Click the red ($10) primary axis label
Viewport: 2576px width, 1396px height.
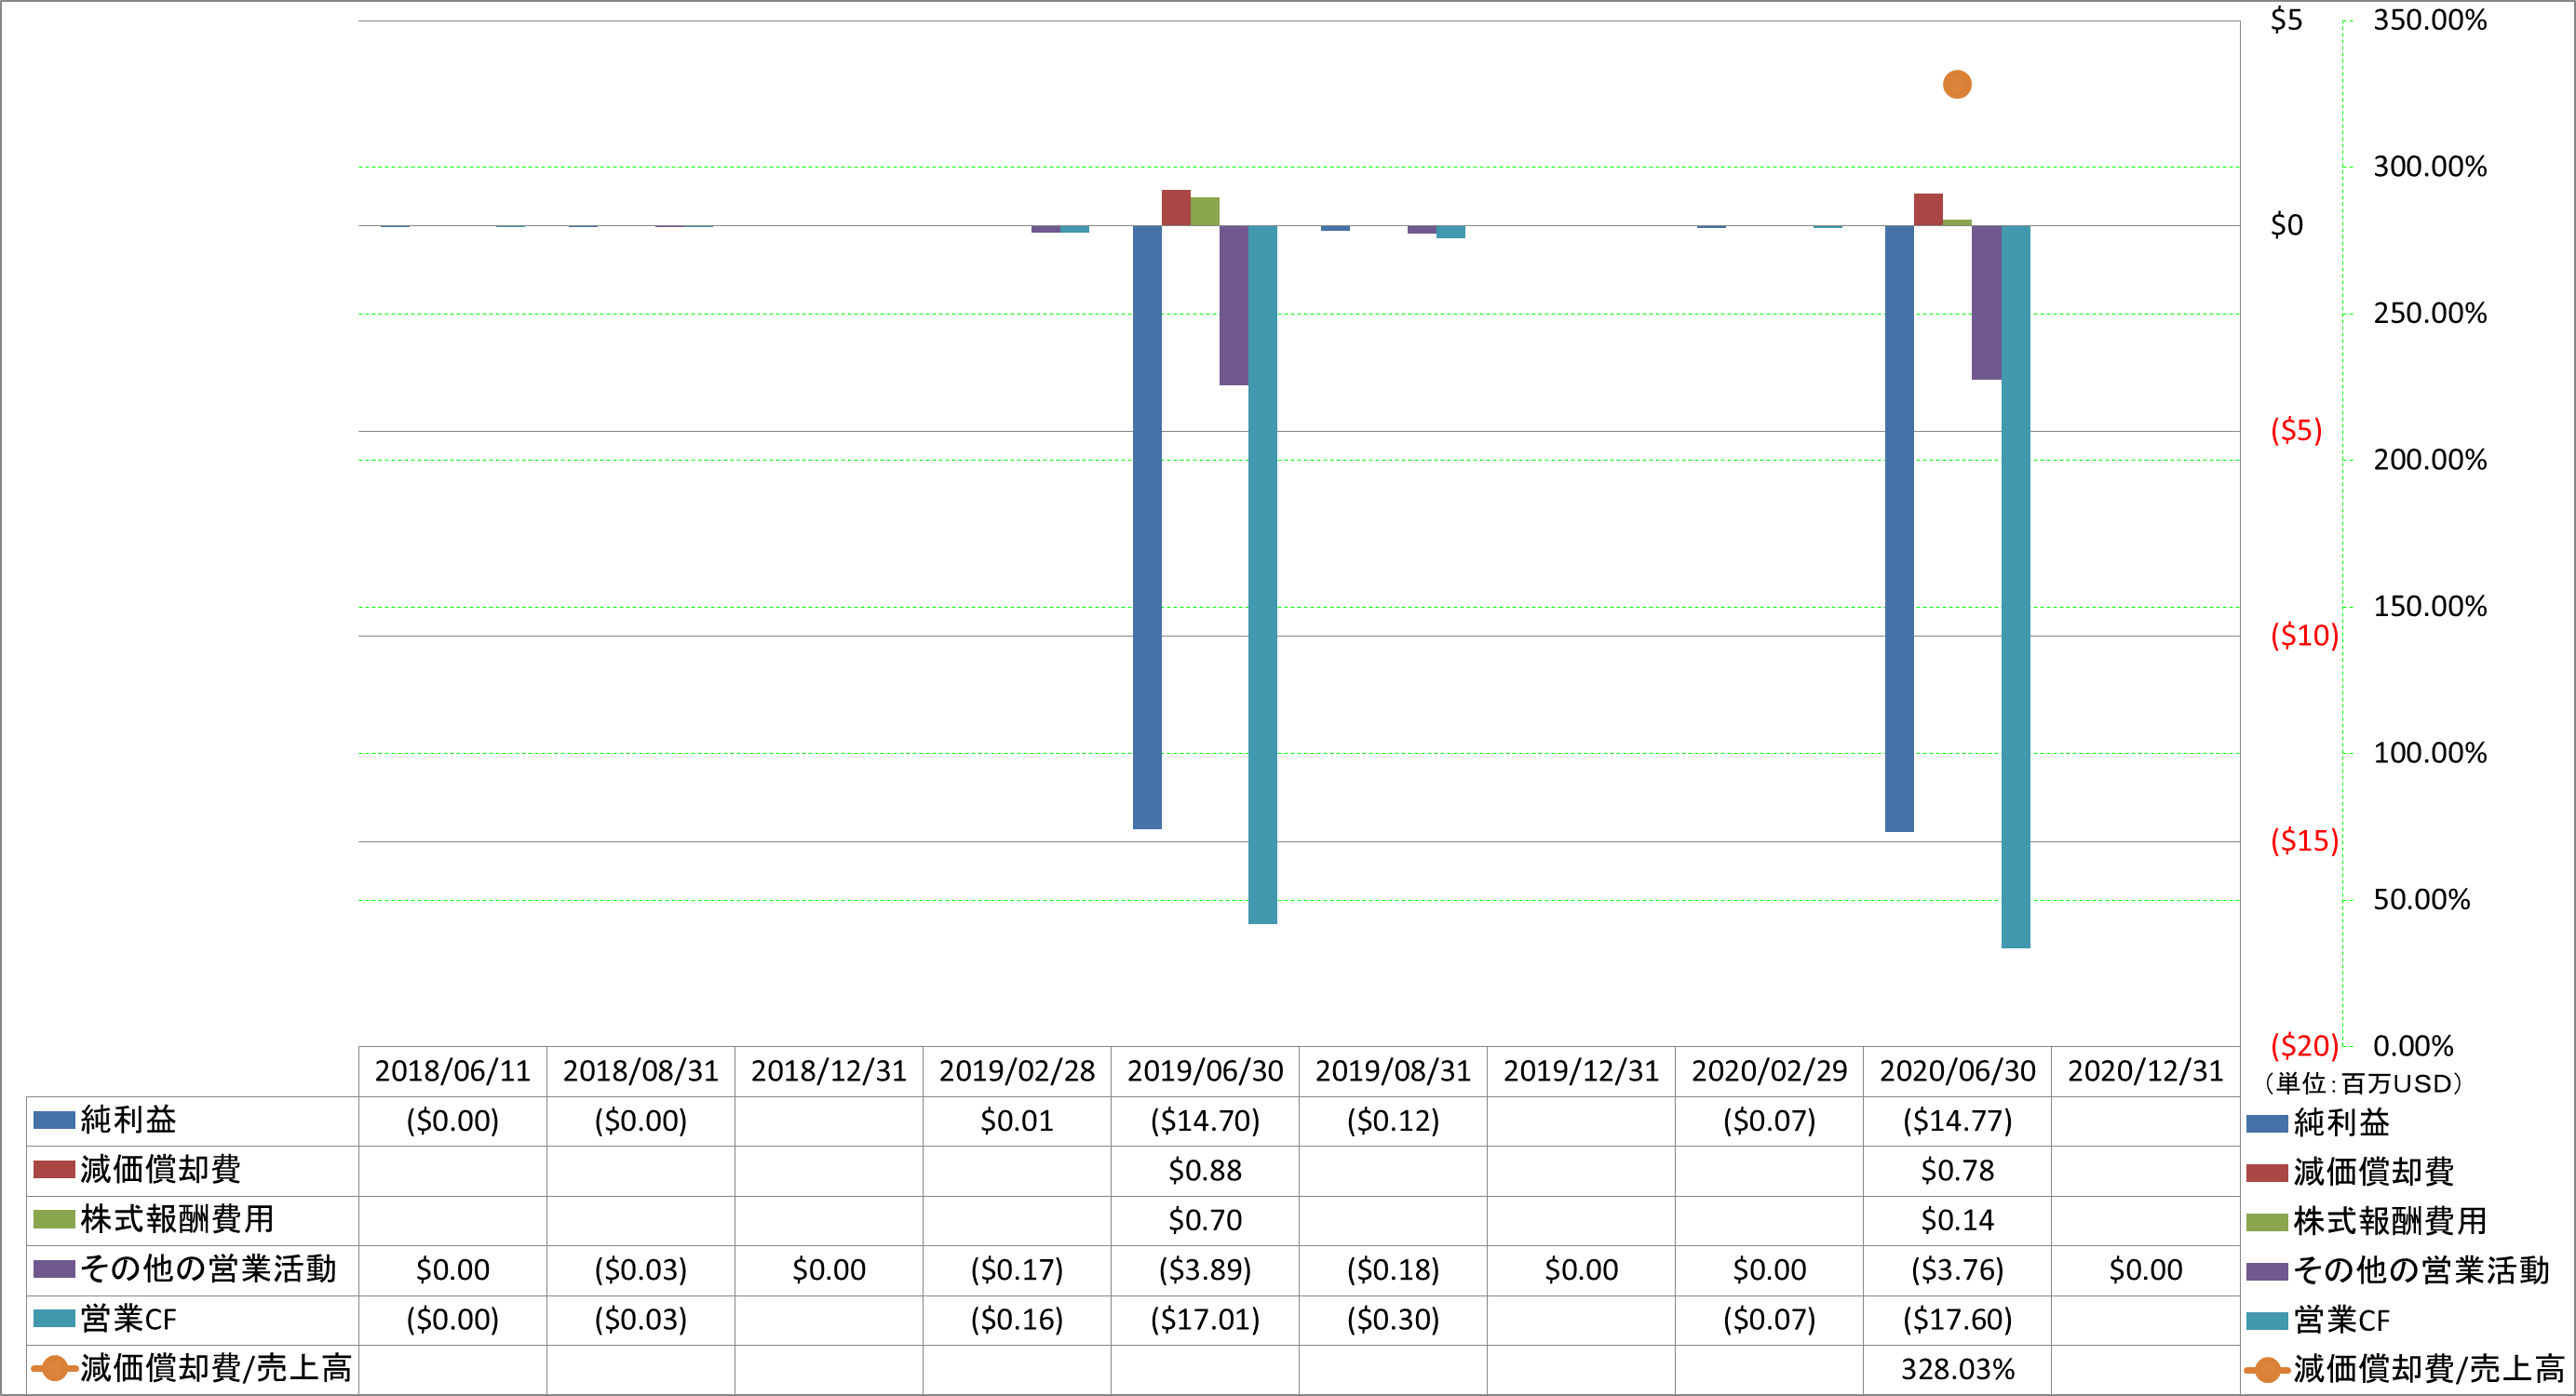(x=2304, y=635)
